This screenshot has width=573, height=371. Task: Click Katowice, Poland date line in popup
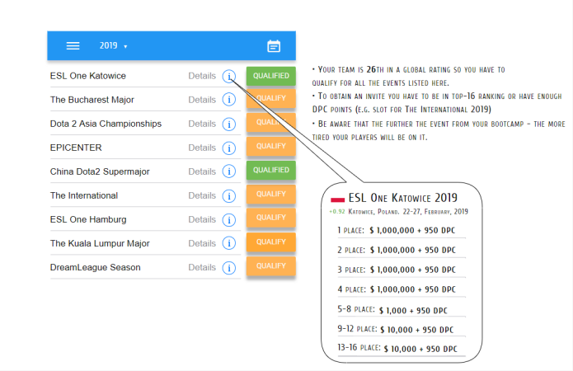pos(408,212)
